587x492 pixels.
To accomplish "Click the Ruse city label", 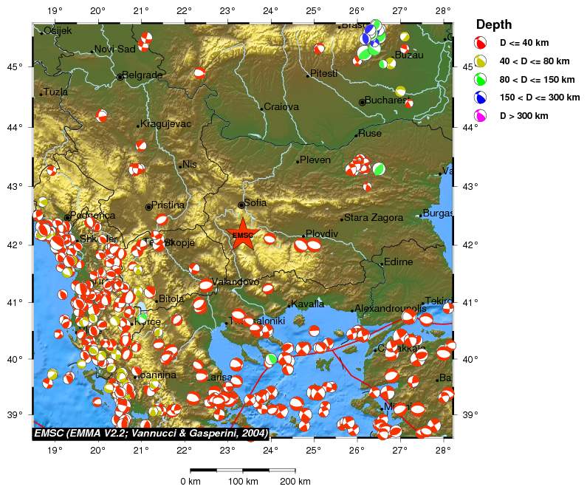I will pyautogui.click(x=370, y=133).
